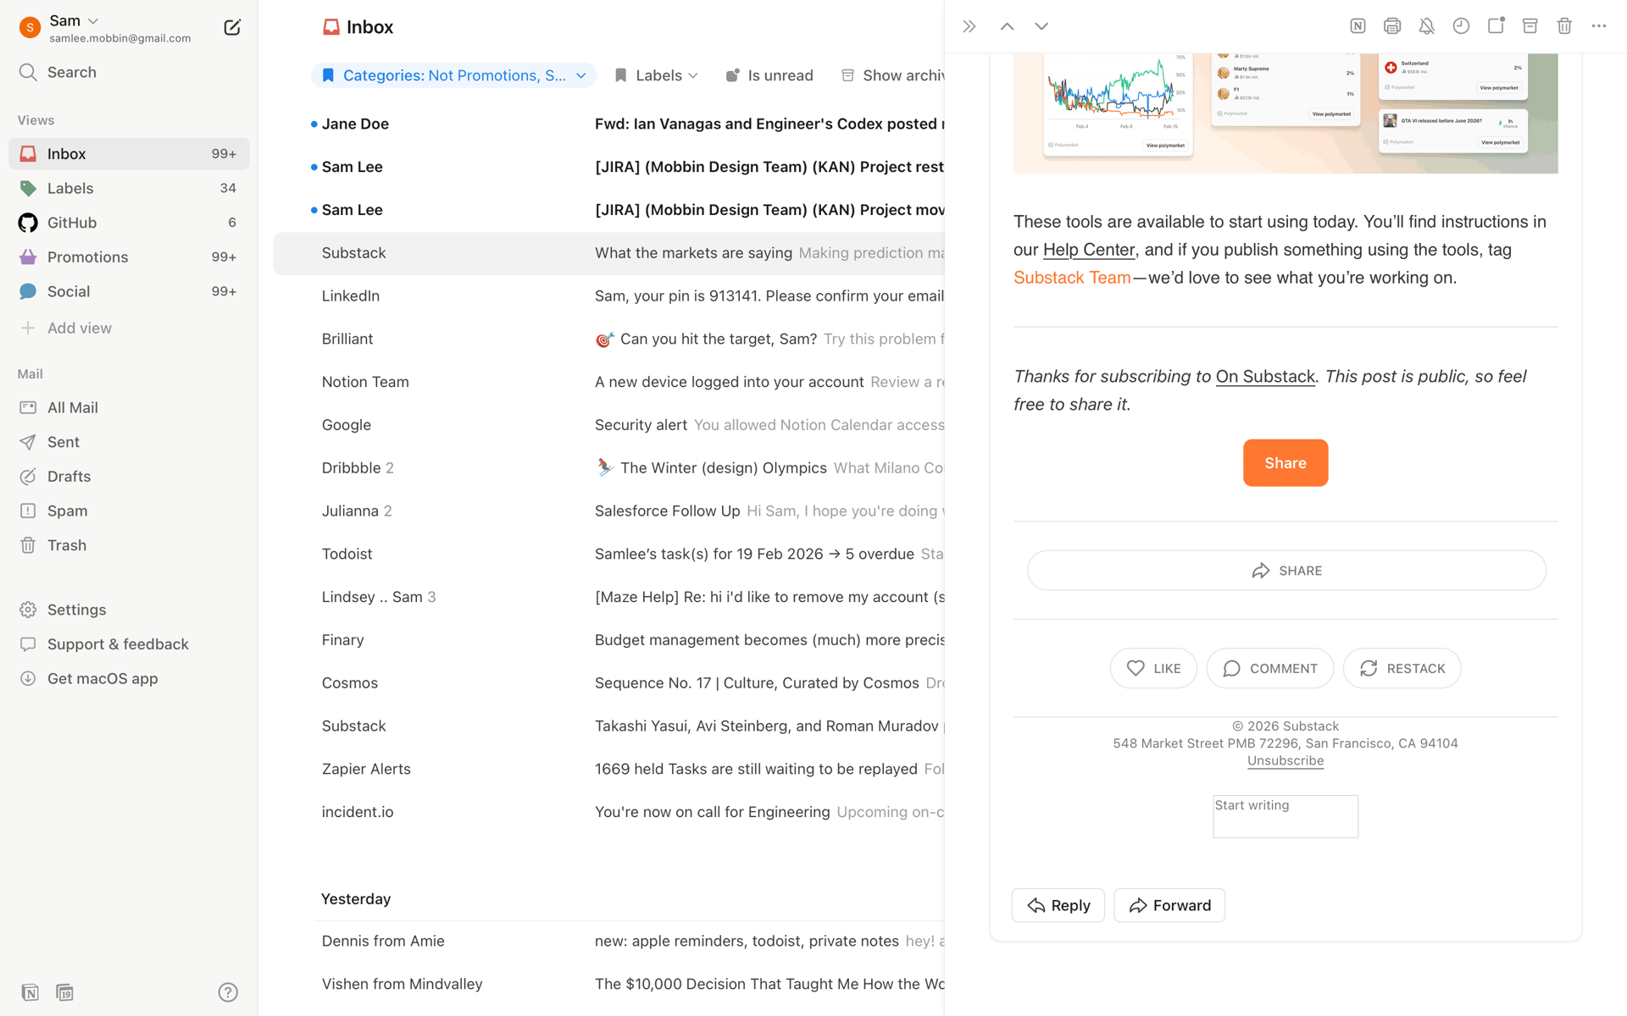Image resolution: width=1627 pixels, height=1016 pixels.
Task: Open the Substack Team link
Action: point(1072,278)
